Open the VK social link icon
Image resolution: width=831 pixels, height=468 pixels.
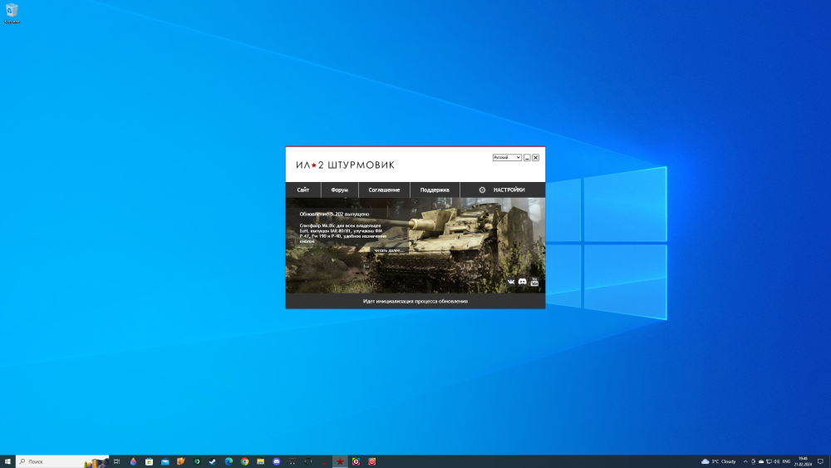coord(511,282)
